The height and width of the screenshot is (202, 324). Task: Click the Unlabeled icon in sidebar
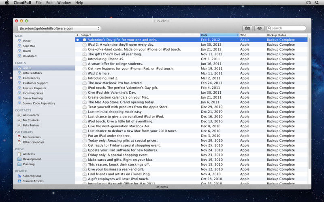click(19, 56)
